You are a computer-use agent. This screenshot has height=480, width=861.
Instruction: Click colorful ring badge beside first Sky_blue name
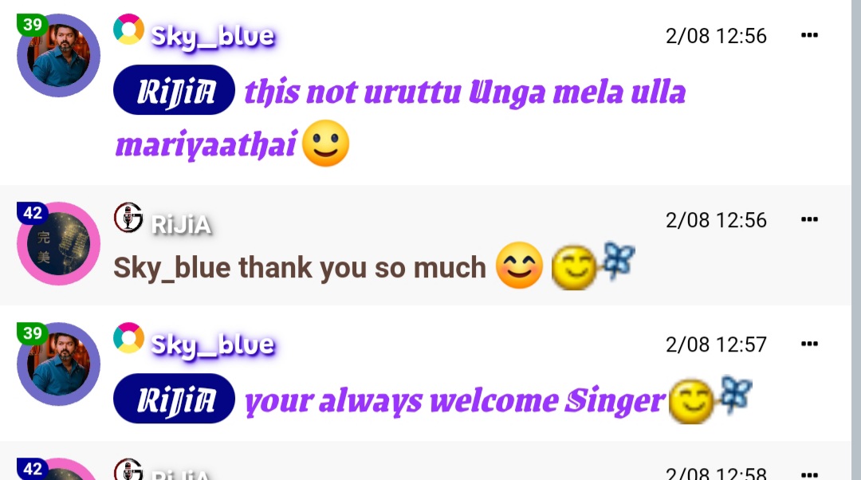(129, 30)
